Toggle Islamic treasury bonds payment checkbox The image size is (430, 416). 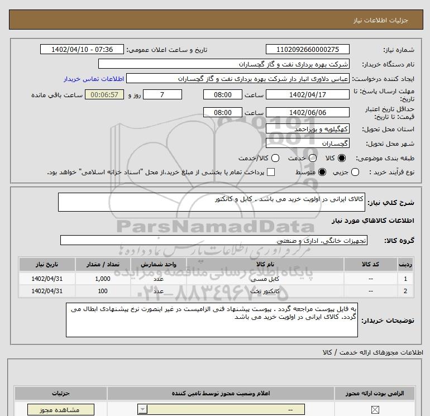271,172
